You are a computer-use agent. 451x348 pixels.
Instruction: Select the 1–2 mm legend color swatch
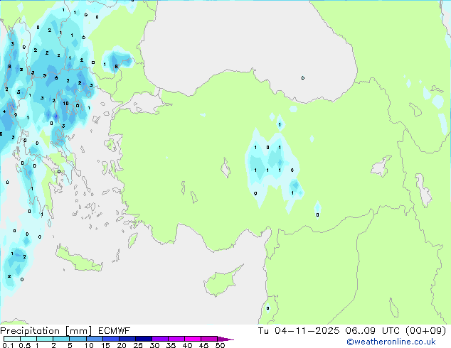point(45,339)
